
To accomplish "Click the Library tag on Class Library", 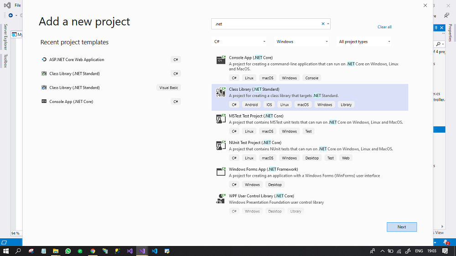I will (x=346, y=105).
